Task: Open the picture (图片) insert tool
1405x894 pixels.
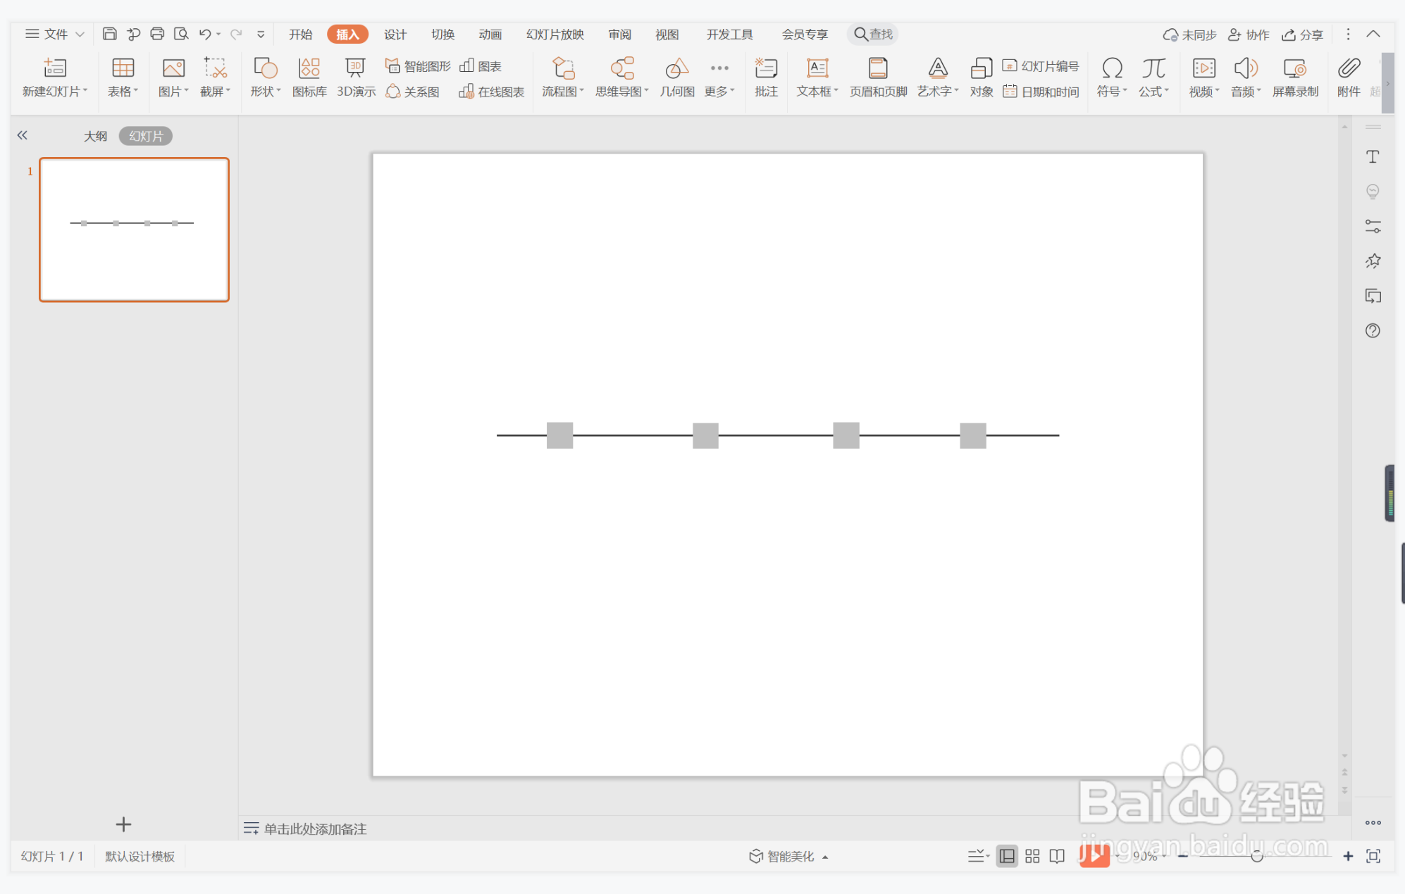Action: pyautogui.click(x=173, y=68)
